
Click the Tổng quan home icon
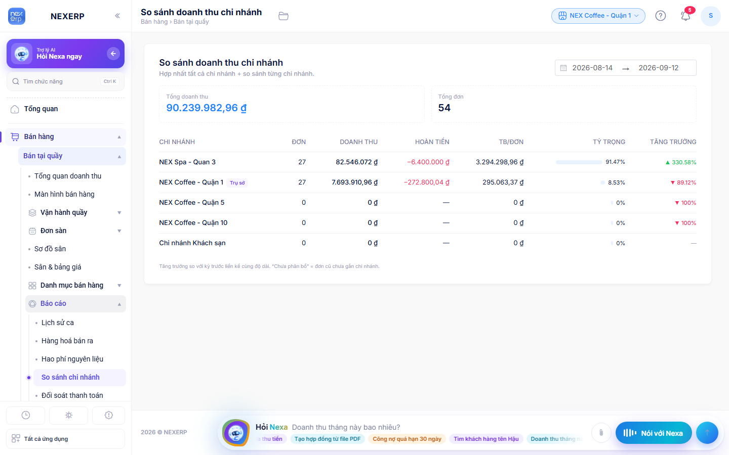coord(15,109)
